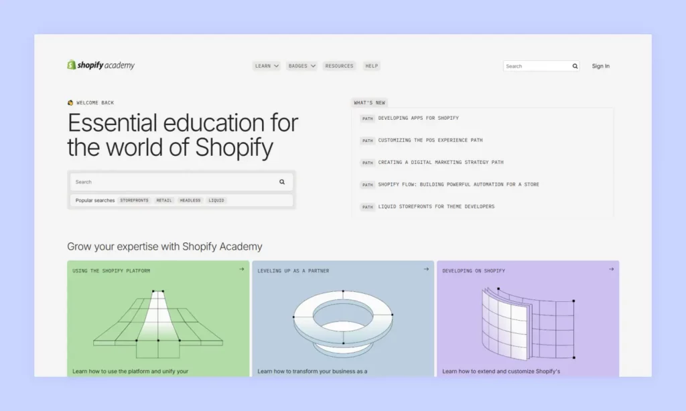Click the Welcome Back emoji badge

pyautogui.click(x=70, y=102)
